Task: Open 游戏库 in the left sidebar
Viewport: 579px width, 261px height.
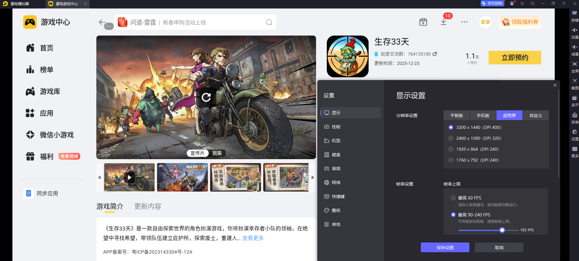Action: pyautogui.click(x=43, y=92)
